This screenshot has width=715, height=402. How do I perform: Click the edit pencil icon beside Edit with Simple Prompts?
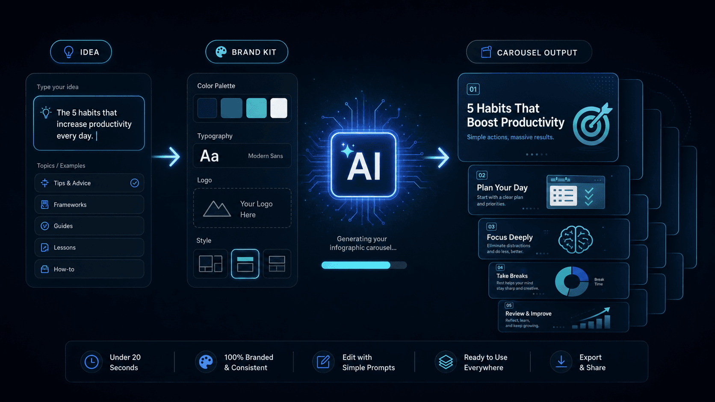click(323, 362)
